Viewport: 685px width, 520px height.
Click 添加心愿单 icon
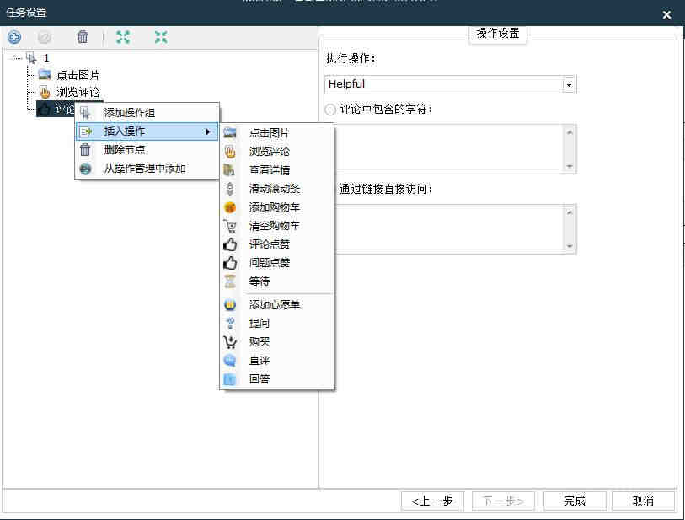(x=230, y=304)
